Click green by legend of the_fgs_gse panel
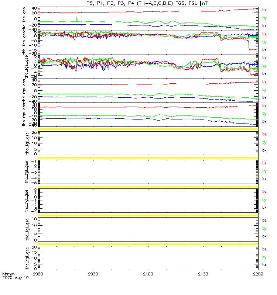This screenshot has width=277, height=295. (x=264, y=114)
